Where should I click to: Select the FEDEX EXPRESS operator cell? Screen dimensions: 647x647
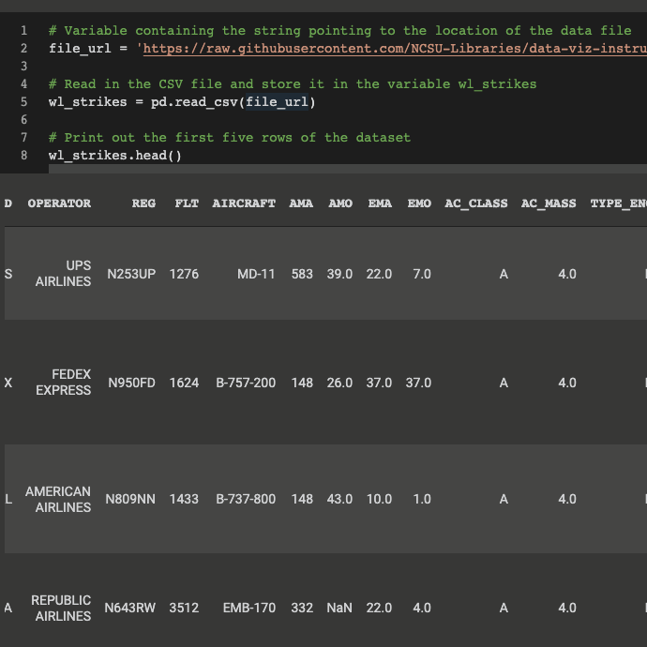click(64, 383)
